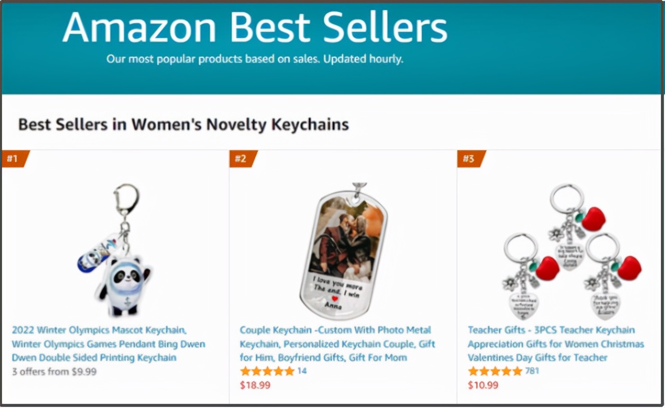View the 14 reviews for the Couple Keychain
Screen dimensions: 665x408
tap(302, 371)
